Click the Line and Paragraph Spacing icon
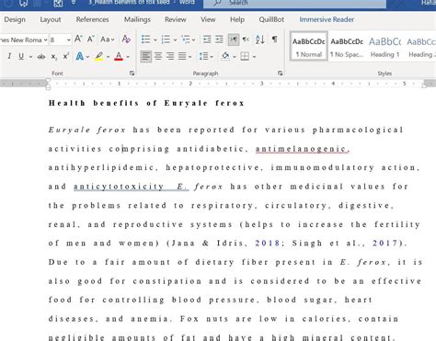 tap(203, 56)
